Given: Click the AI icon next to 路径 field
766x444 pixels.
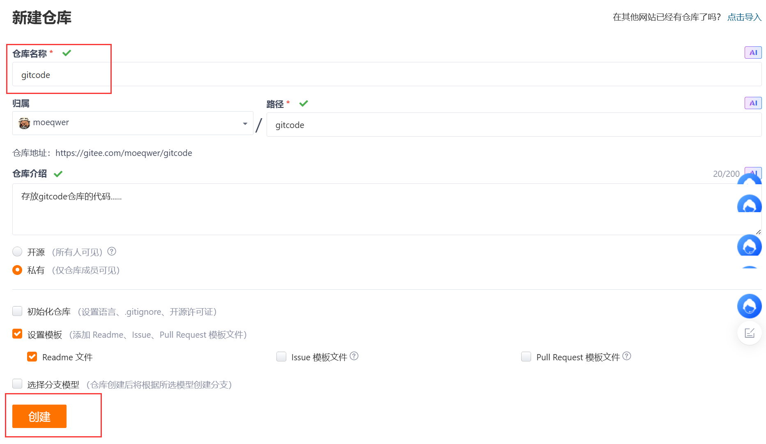Looking at the screenshot, I should pyautogui.click(x=753, y=103).
